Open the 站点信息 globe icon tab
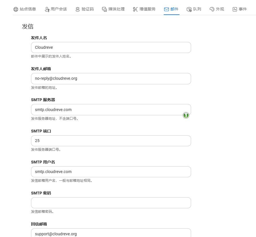 click(x=16, y=9)
